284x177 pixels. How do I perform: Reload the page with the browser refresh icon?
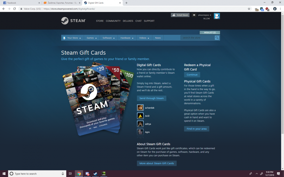(15, 9)
